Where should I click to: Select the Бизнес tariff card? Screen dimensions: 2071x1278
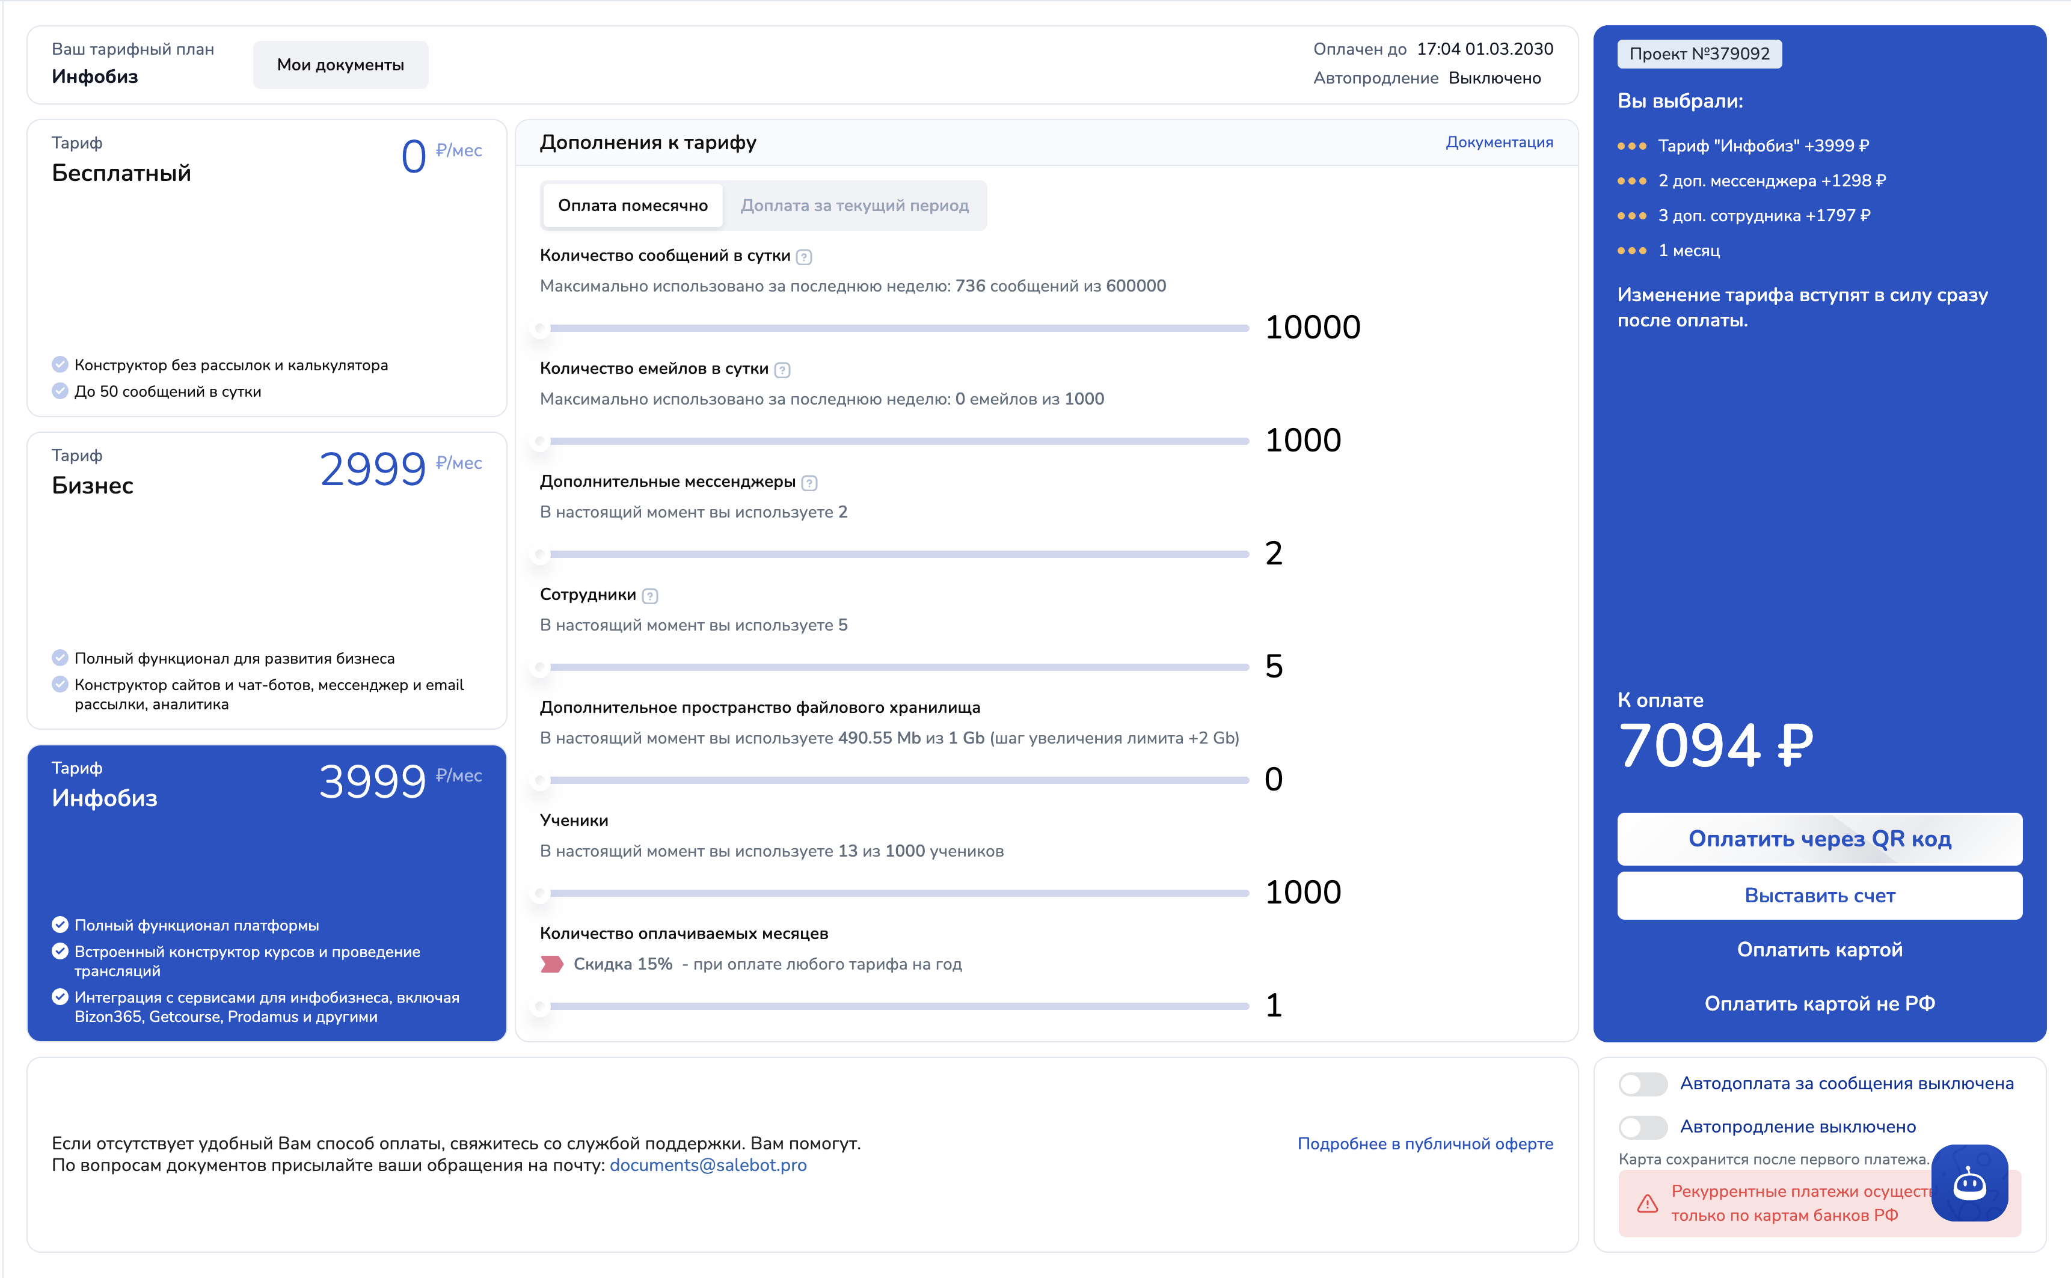tap(266, 580)
